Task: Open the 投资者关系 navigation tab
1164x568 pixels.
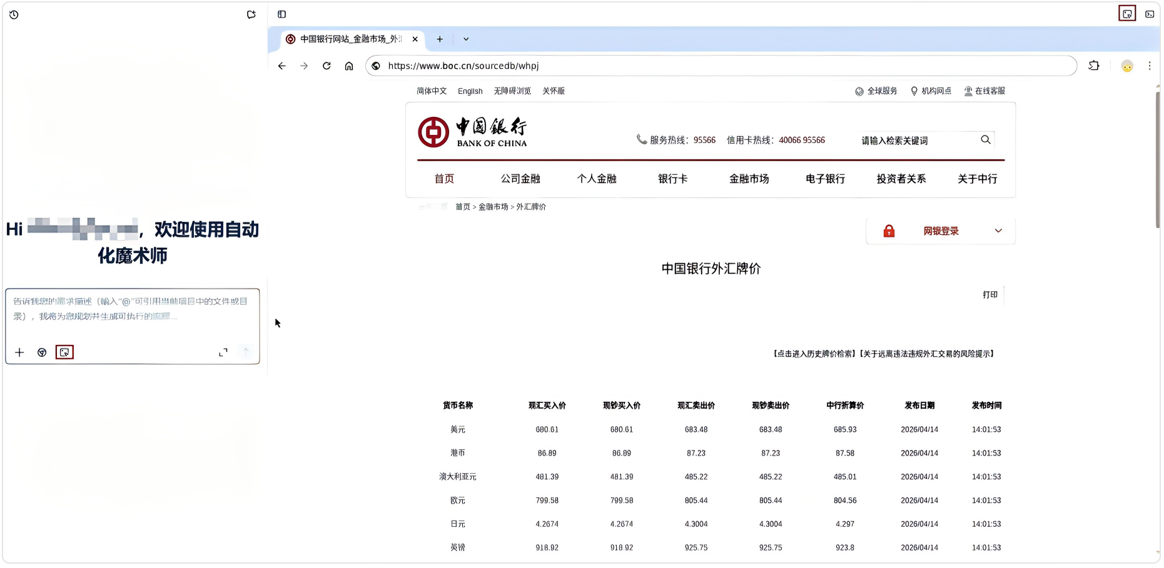Action: coord(901,179)
